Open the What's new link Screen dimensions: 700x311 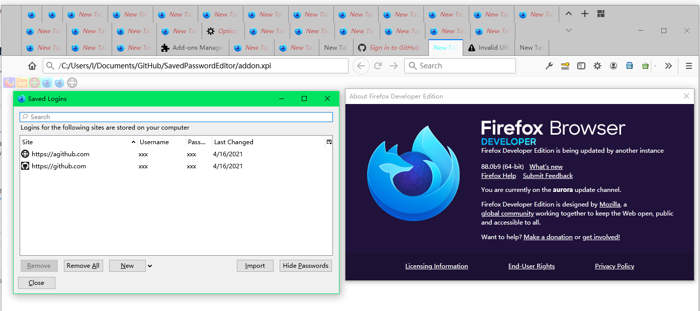point(546,167)
